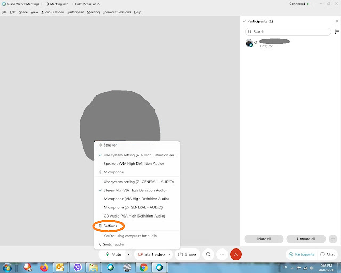This screenshot has height=273, width=341.
Task: Select Microphone (2- GENERAL - AUDIO)
Action: click(x=137, y=207)
